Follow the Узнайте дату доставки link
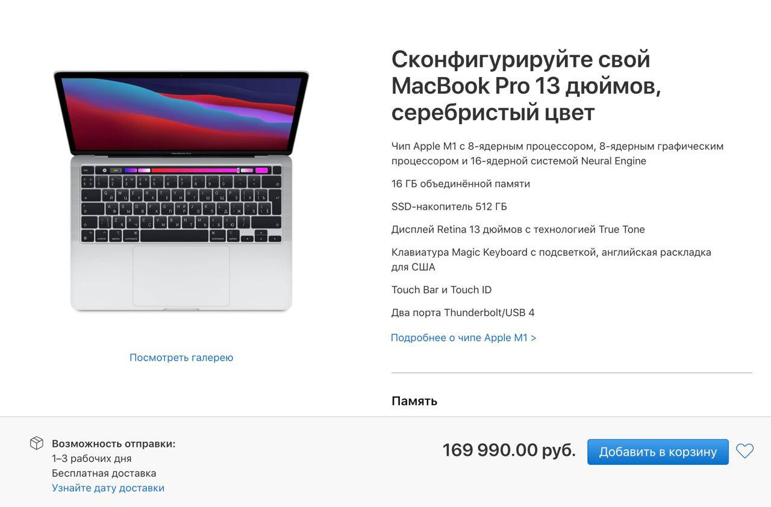This screenshot has width=771, height=507. point(108,488)
